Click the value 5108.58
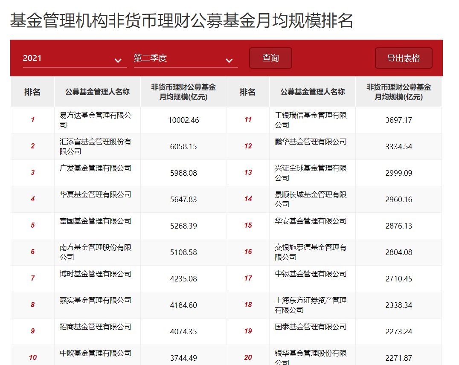 point(183,252)
